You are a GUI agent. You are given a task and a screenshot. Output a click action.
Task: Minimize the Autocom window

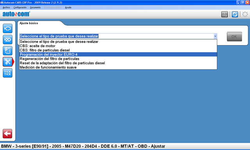[238, 2]
